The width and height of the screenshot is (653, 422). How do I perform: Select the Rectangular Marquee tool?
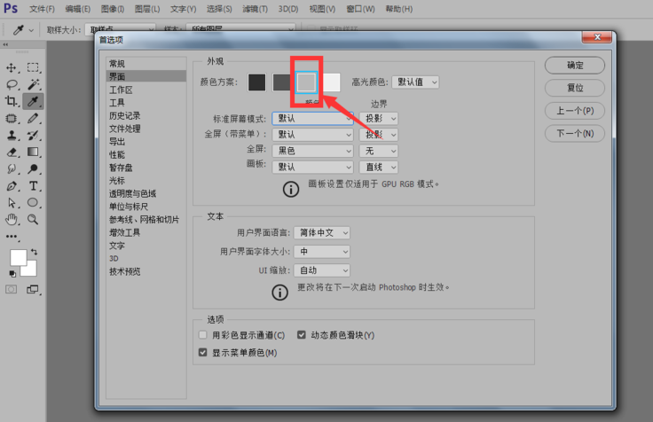(x=33, y=68)
